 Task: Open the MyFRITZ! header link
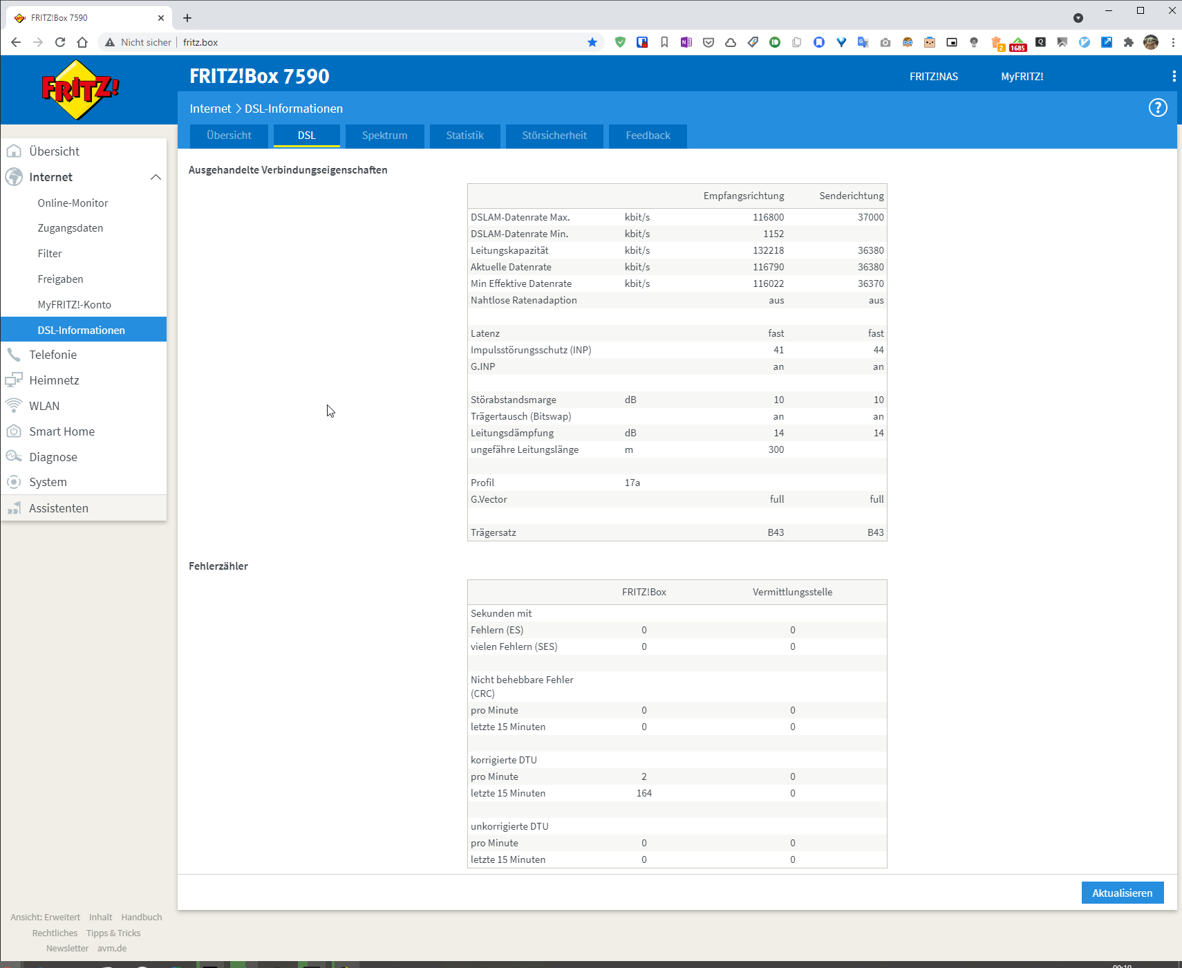1022,77
